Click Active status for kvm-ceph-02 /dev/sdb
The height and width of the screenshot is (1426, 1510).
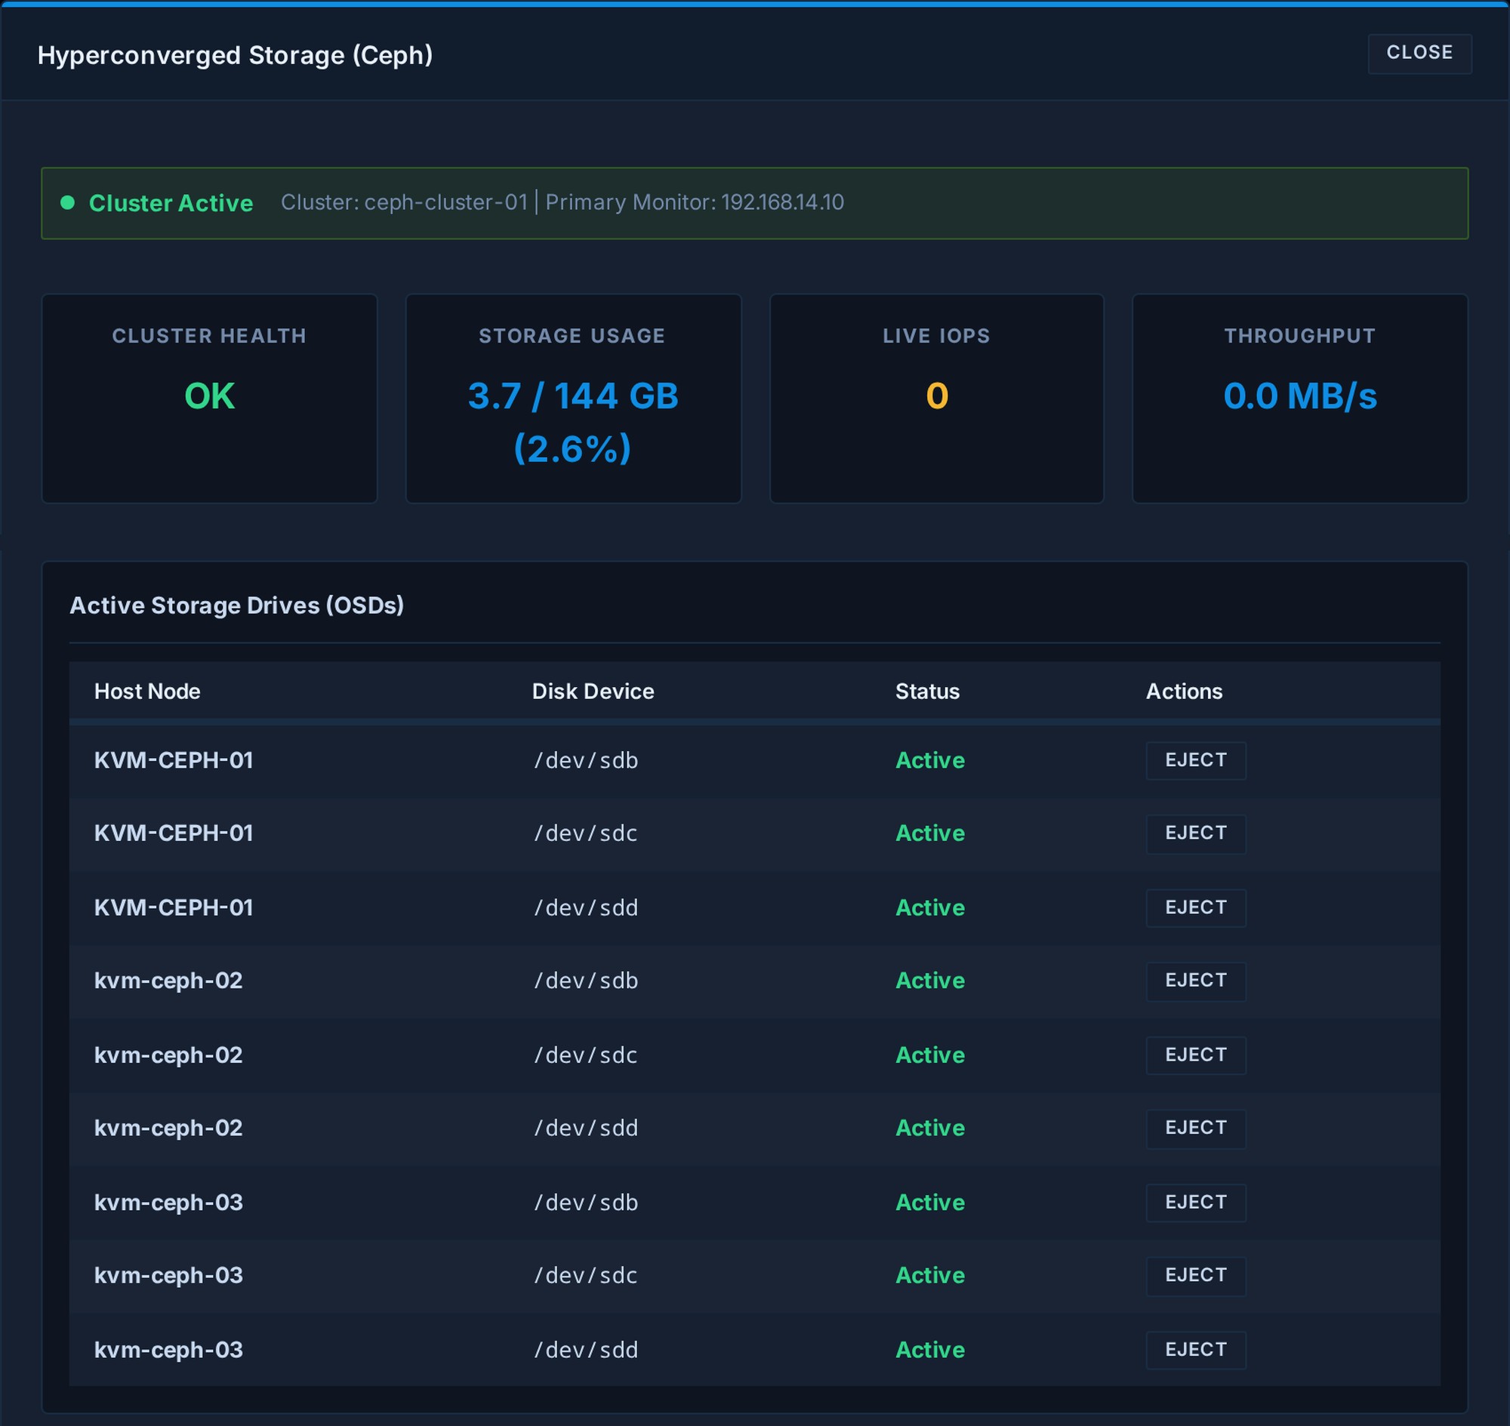(930, 981)
